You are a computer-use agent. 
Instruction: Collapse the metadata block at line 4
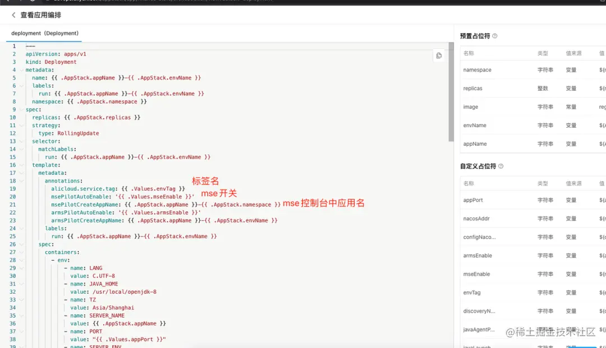pos(22,70)
